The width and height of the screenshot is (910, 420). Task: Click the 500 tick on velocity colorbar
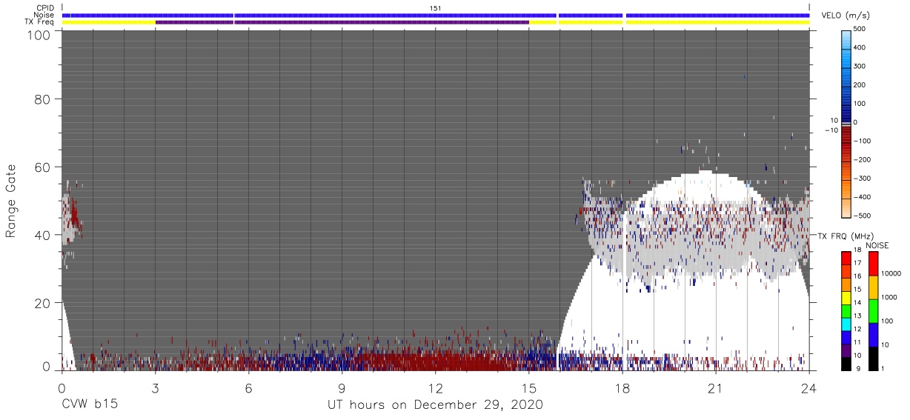861,30
